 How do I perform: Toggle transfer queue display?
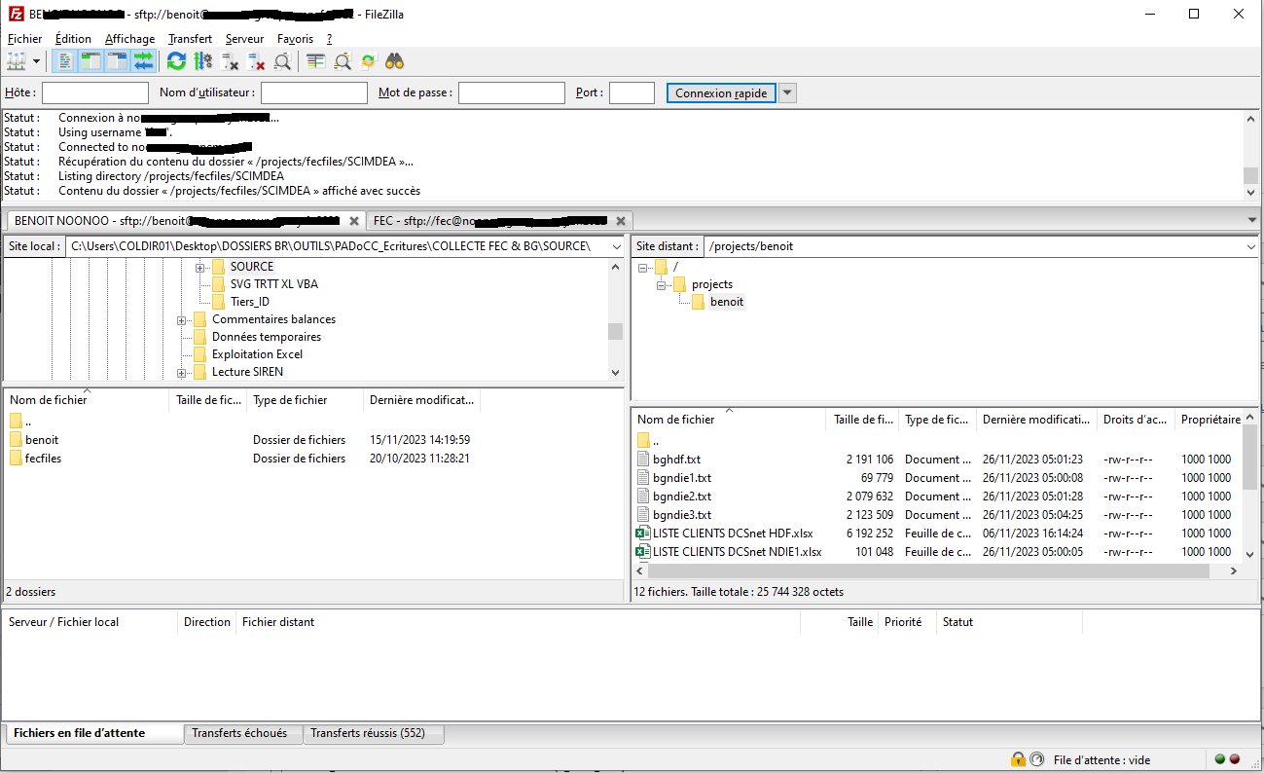(144, 61)
